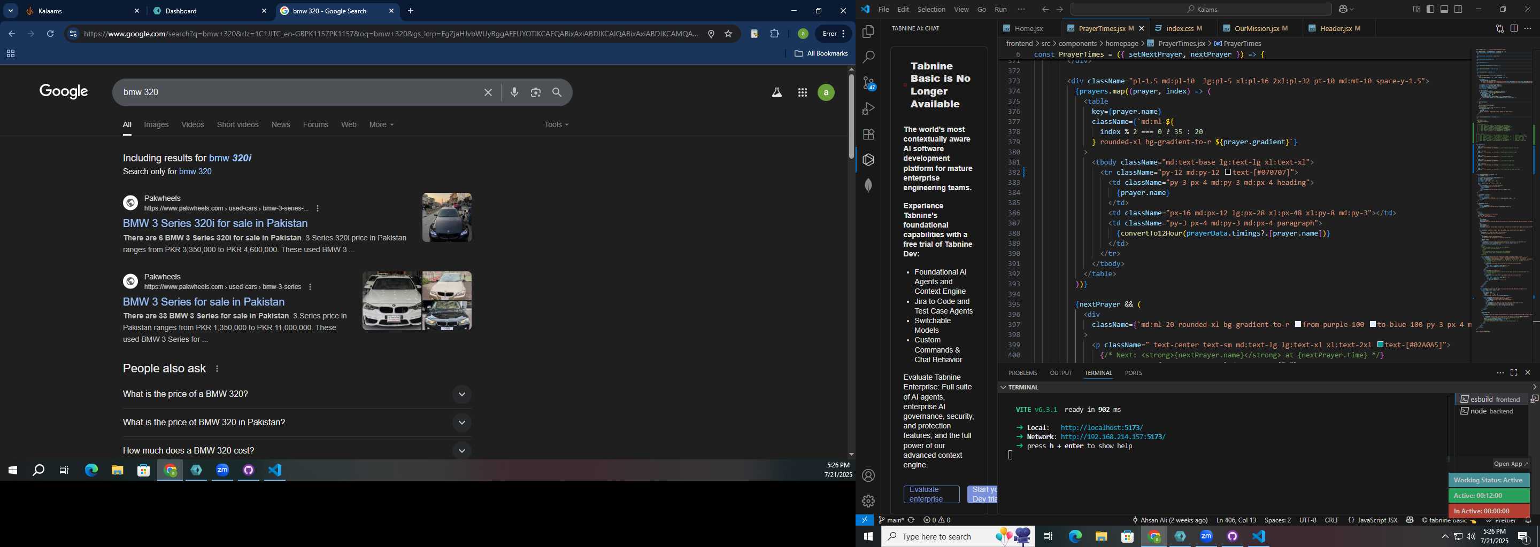Open the Copilot dropdown in VS Code title bar
This screenshot has width=1540, height=547.
(1346, 10)
